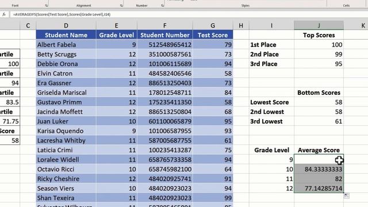Click Albert Fabela's test score 79
Screen dimensions: 368x207
[x=213, y=45]
